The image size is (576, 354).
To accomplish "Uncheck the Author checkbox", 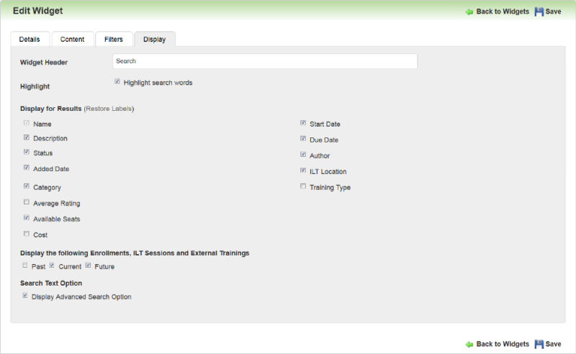I will coord(303,154).
